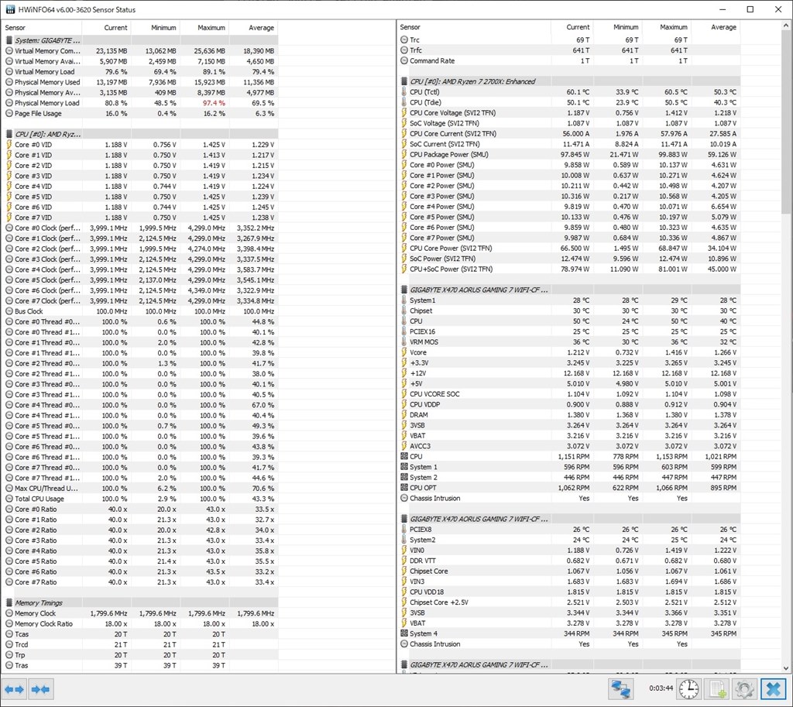Open sensor settings gear icon
Screen dimensions: 793x707
click(744, 688)
